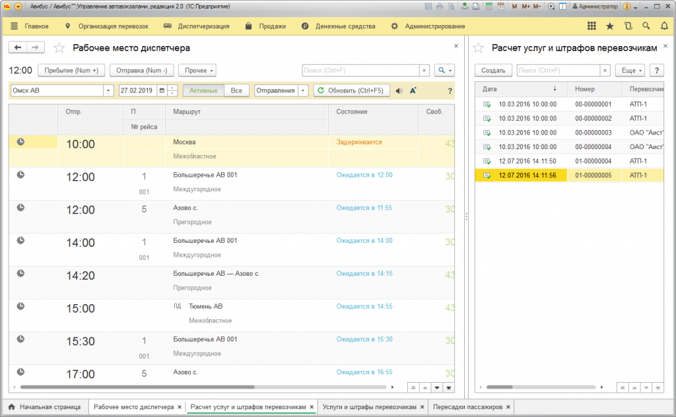Click the font size increase icon
Viewport: 676px width, 417px height.
click(413, 91)
